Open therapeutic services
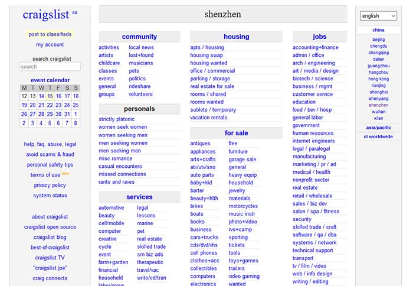The image size is (413, 286). tap(150, 262)
